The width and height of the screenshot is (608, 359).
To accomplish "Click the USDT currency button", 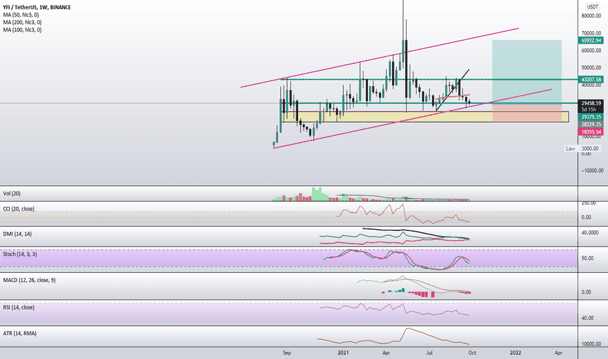I will [592, 7].
